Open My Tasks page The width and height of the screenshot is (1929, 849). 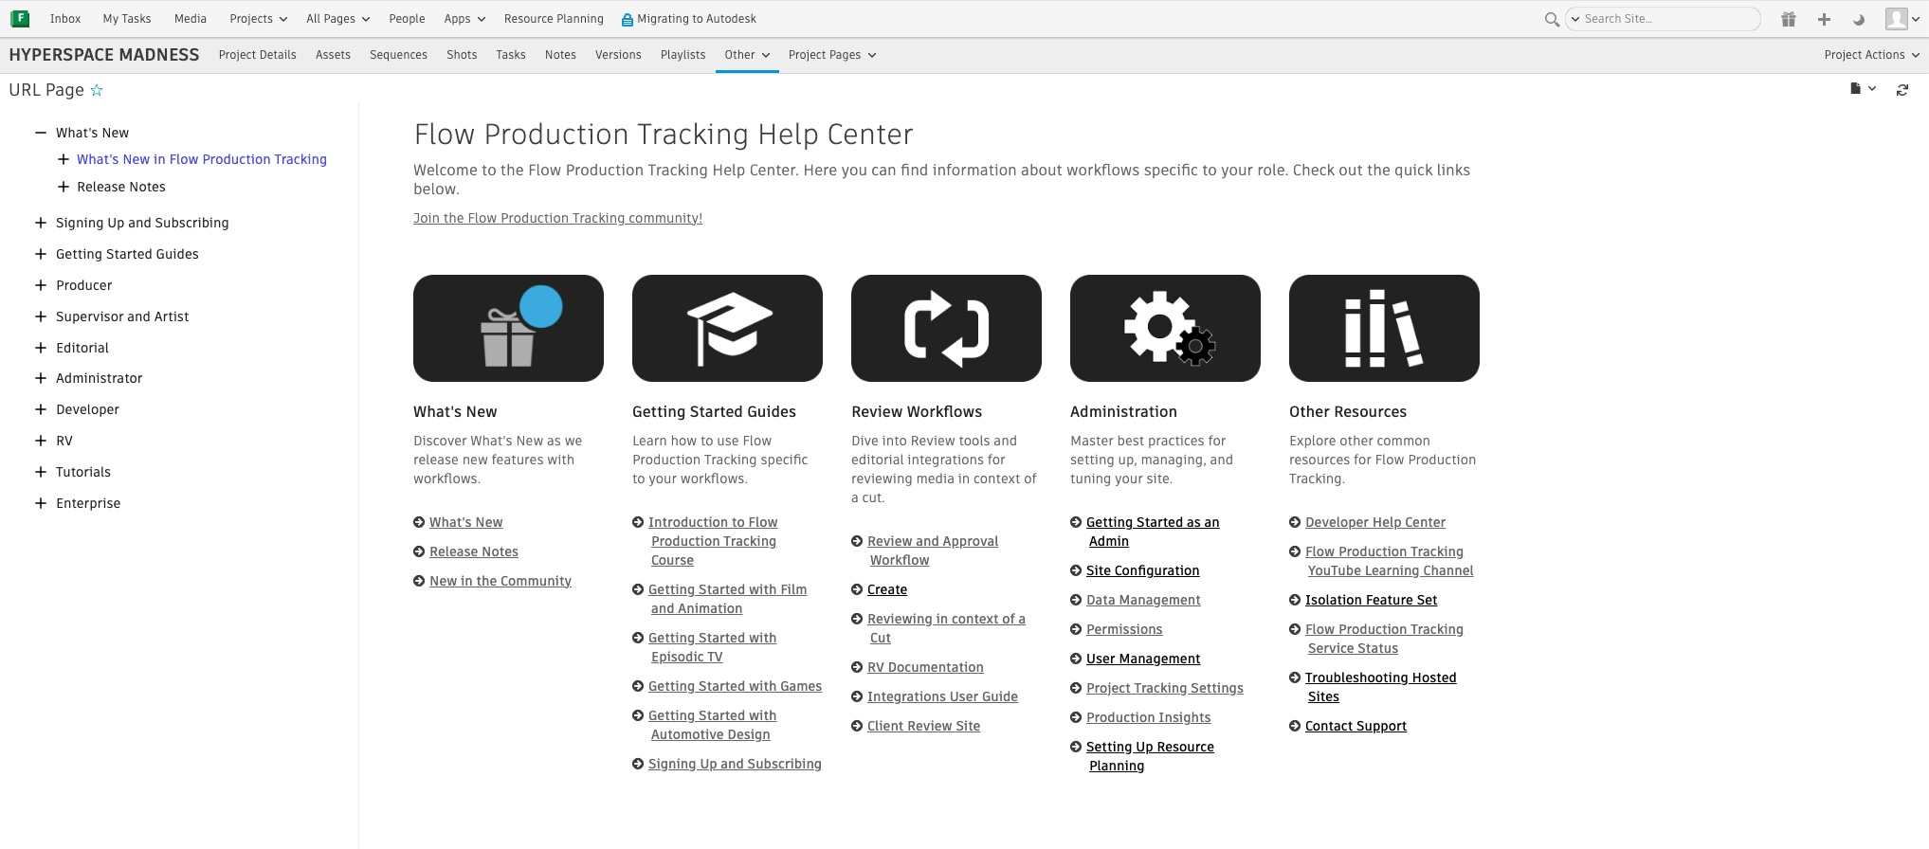[127, 19]
